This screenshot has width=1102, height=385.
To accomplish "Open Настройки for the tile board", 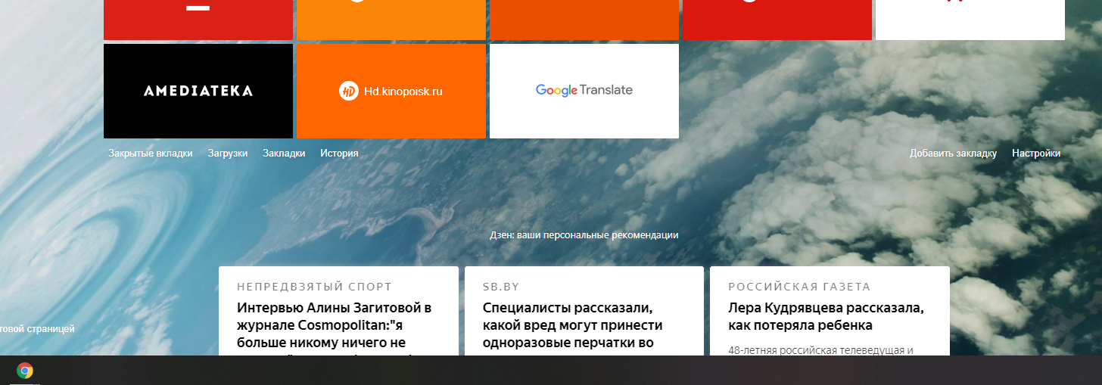I will 1036,153.
